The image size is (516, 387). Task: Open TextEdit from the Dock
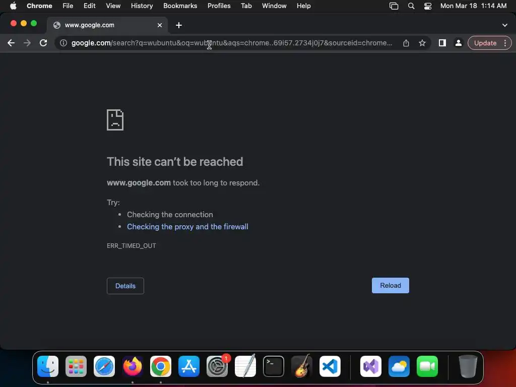pos(245,366)
